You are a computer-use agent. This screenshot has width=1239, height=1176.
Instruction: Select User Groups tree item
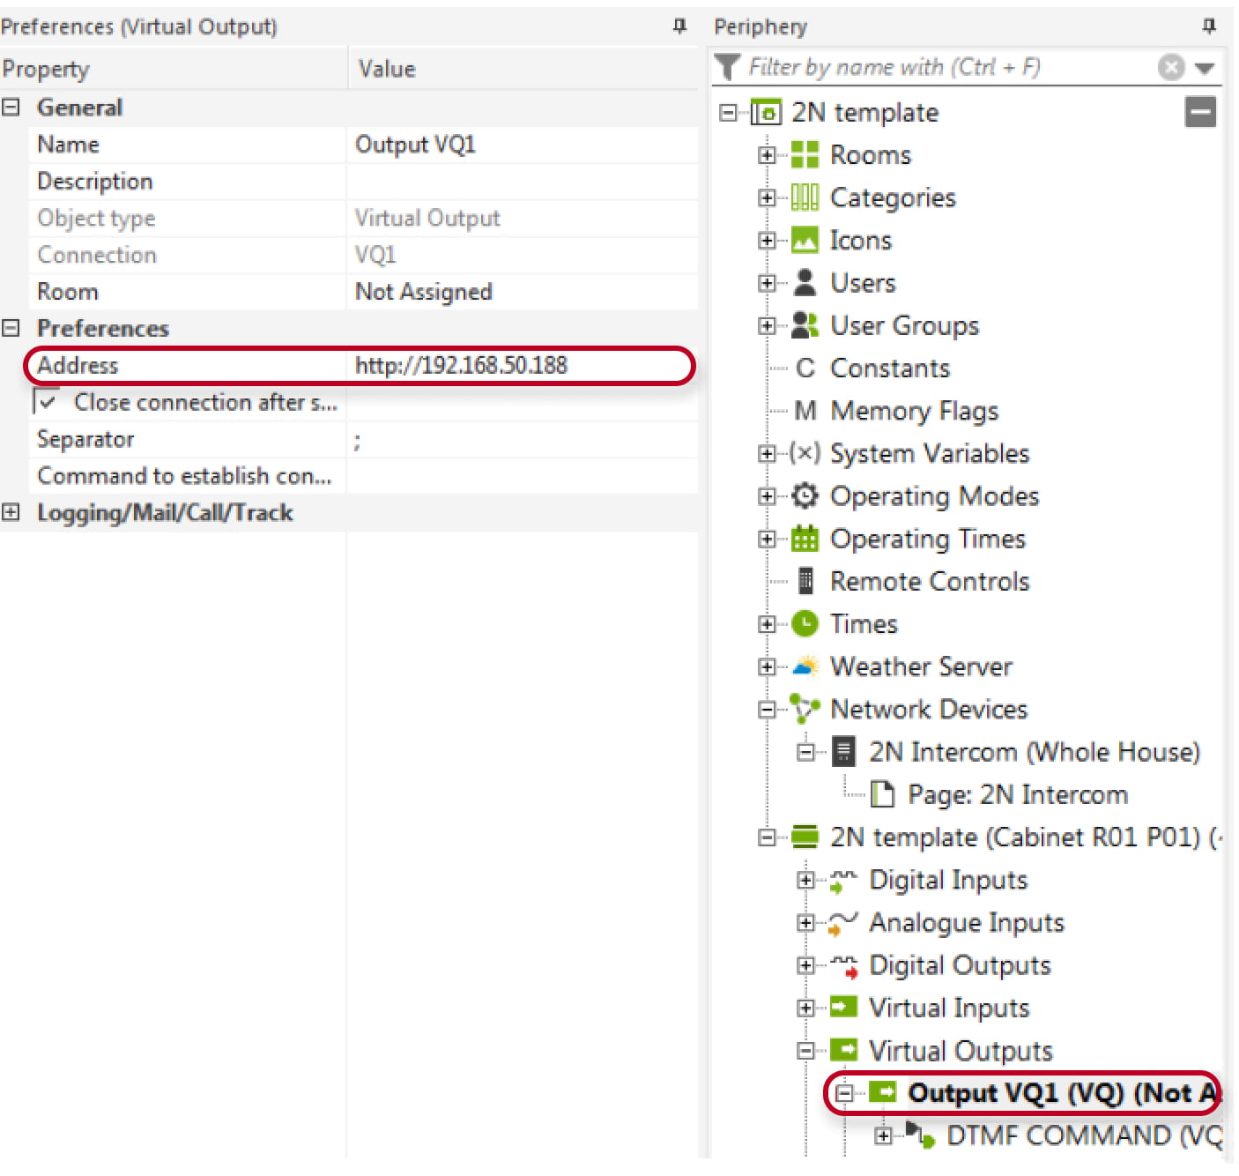pyautogui.click(x=904, y=325)
